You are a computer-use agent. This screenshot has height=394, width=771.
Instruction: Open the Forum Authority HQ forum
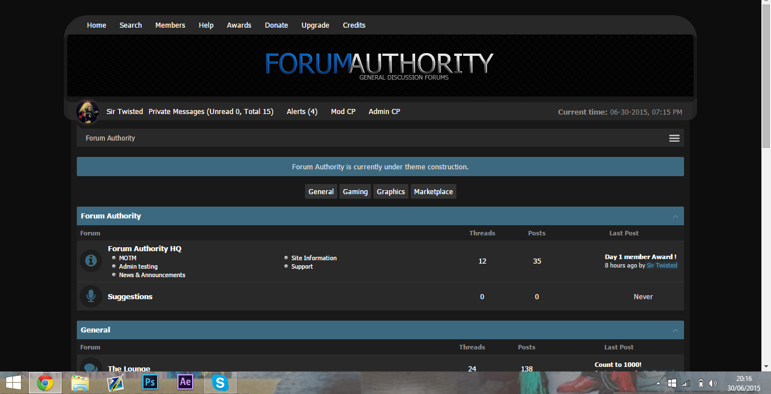point(145,248)
